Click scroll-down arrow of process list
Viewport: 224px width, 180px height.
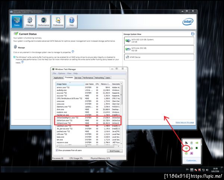[121, 143]
